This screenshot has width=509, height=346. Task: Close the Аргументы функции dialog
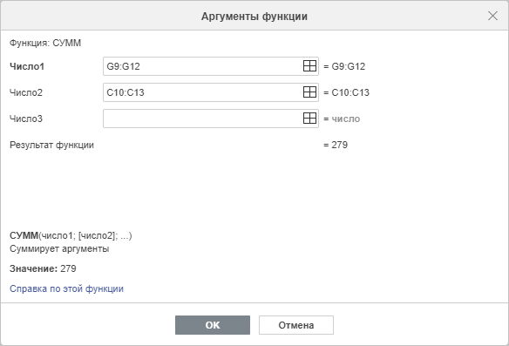[492, 16]
